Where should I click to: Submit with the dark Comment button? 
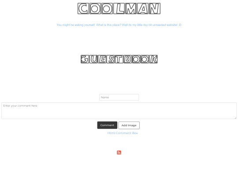(107, 125)
